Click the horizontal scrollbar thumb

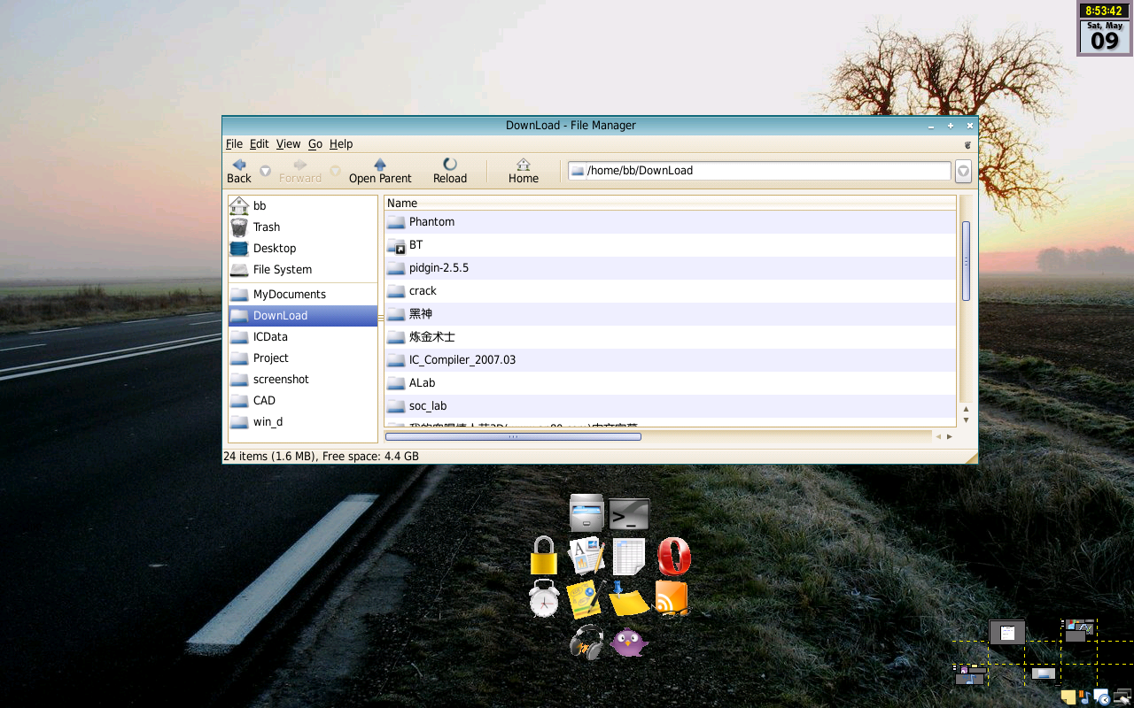(513, 436)
